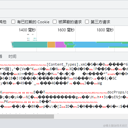Select the orange segment of the waterfall overview
128x128 pixels.
(x=51, y=45)
